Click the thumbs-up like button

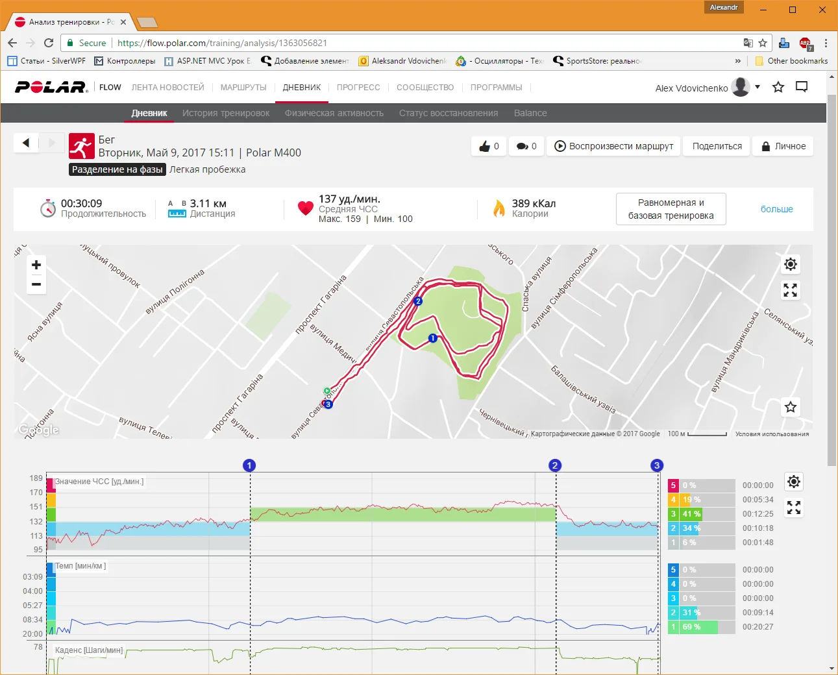(x=489, y=146)
